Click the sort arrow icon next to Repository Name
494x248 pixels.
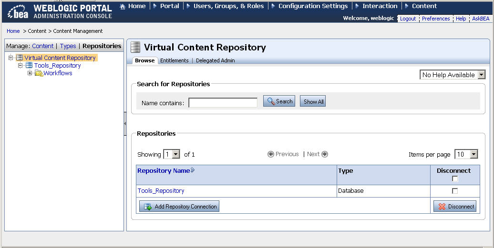[193, 170]
